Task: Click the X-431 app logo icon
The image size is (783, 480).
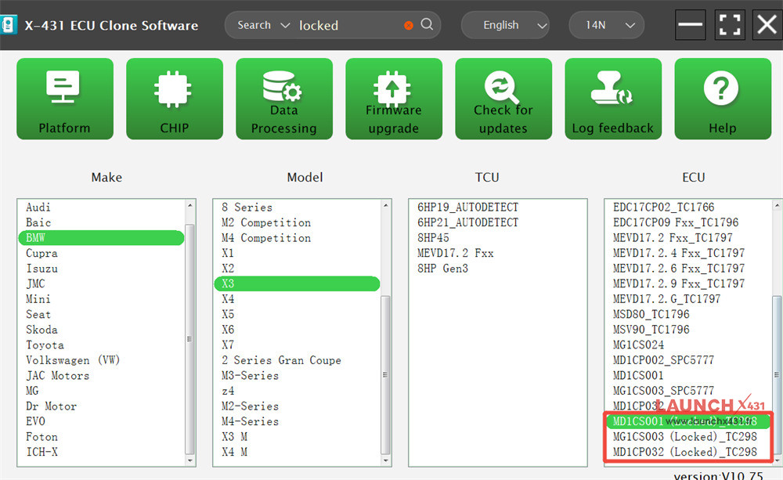Action: [x=8, y=25]
